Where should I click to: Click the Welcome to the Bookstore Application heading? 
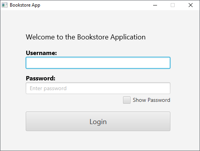(x=86, y=37)
